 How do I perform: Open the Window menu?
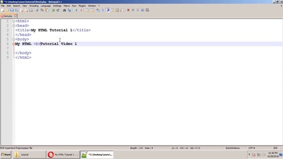[x=92, y=6]
